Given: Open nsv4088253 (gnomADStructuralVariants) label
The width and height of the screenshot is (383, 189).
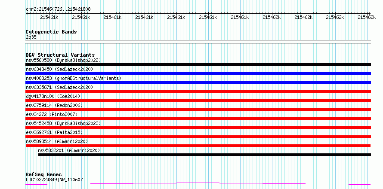Looking at the screenshot, I should click(74, 78).
